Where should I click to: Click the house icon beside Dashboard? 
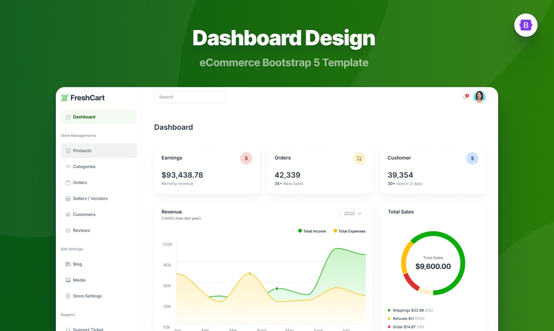tap(68, 117)
